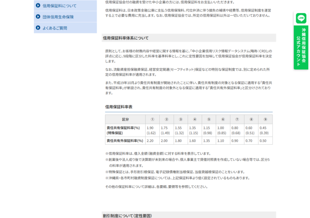
Task: Click sentence その他の保証料率について詳細は
Action: [x=157, y=187]
